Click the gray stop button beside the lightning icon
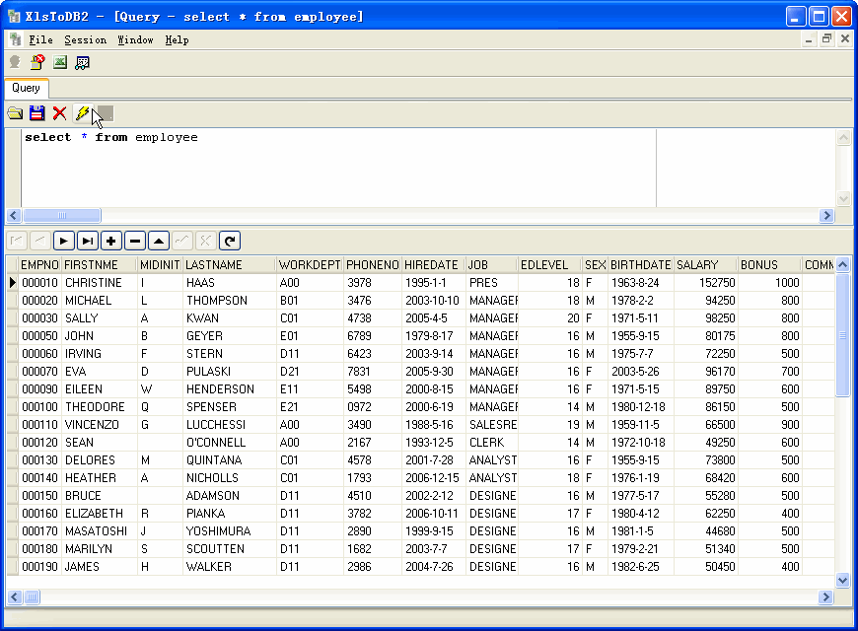 tap(106, 113)
